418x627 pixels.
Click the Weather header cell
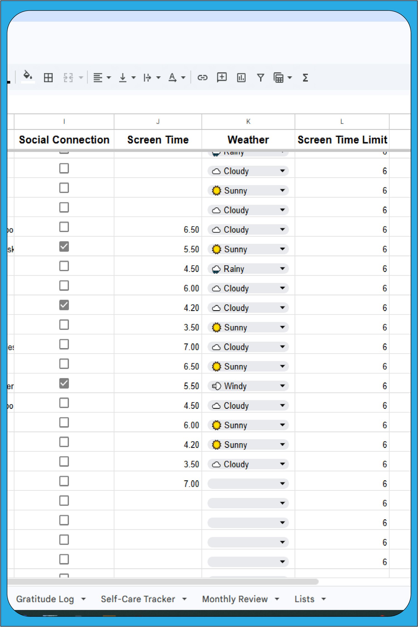click(x=248, y=139)
